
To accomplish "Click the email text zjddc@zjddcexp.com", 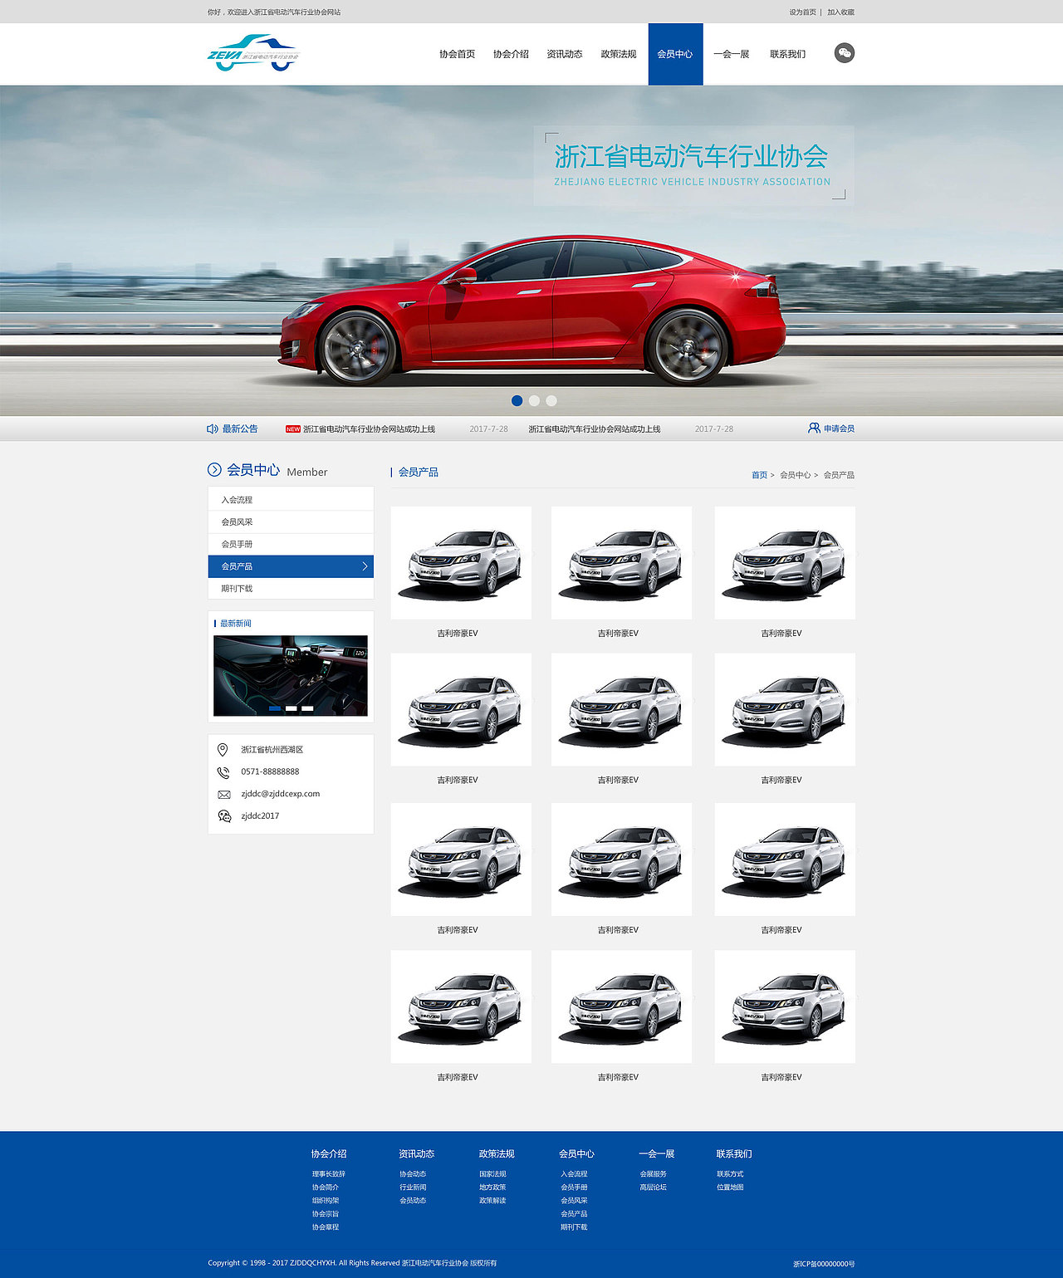I will 281,794.
